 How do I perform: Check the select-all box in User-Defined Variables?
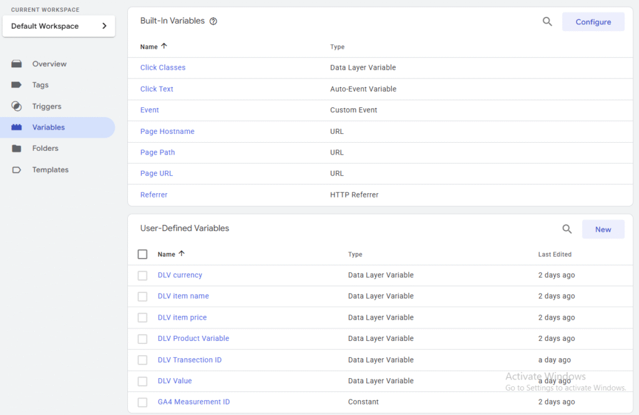[142, 254]
